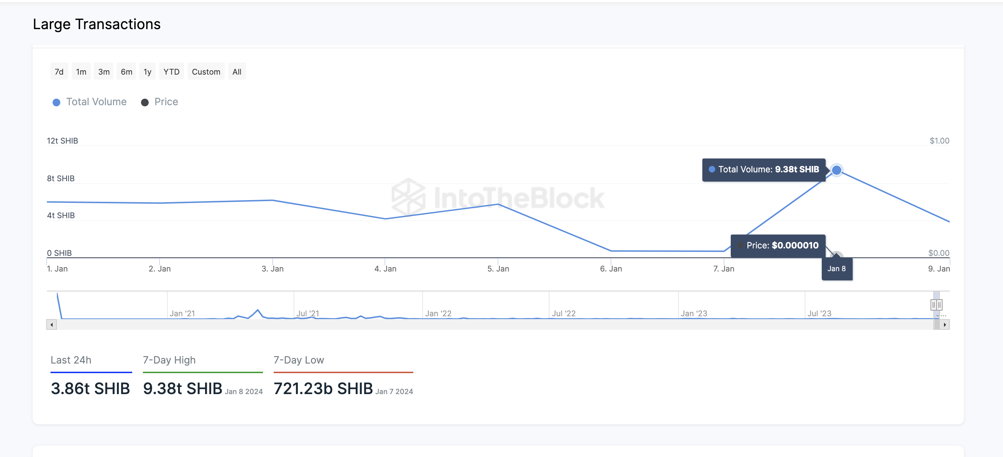Click navigator right scroll arrow

945,324
